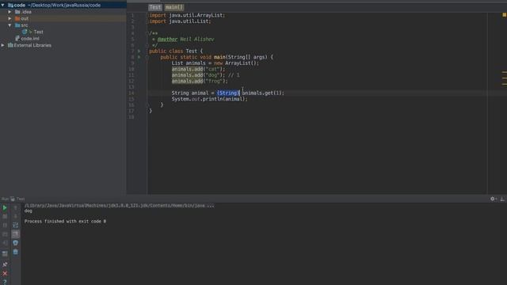Click the stop process icon in Run panel
Viewport: 507px width, 285px height.
tap(5, 216)
